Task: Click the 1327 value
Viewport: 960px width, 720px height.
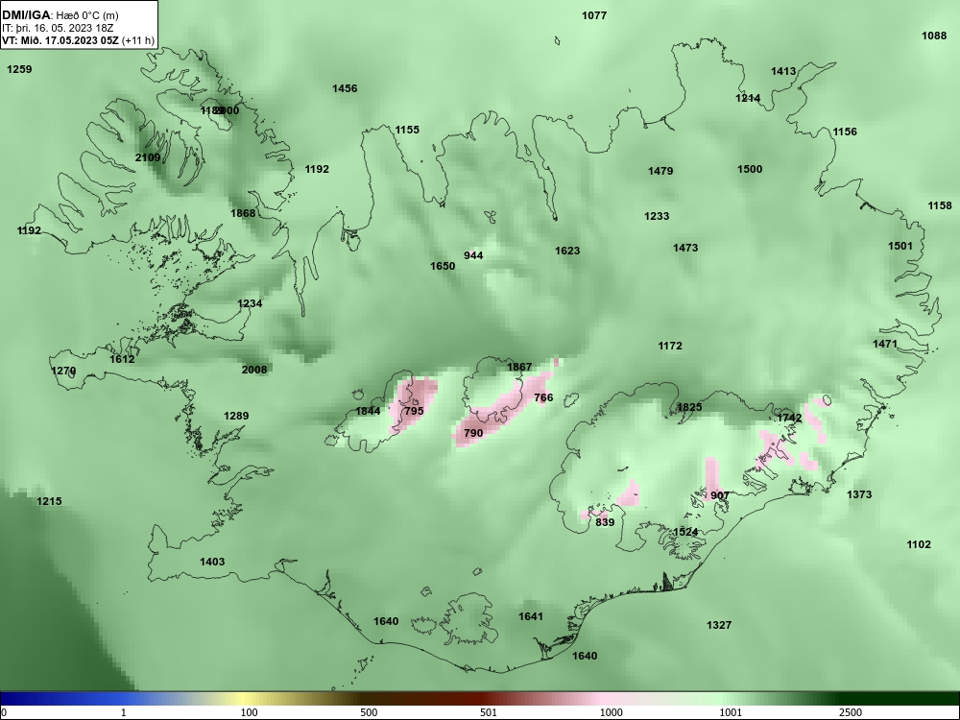Action: (x=719, y=625)
